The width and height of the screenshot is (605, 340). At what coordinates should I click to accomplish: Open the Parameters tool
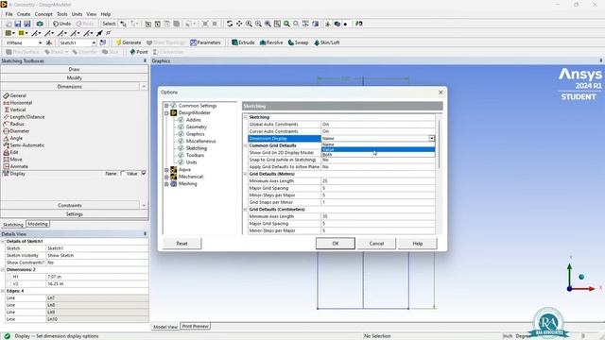(x=205, y=42)
